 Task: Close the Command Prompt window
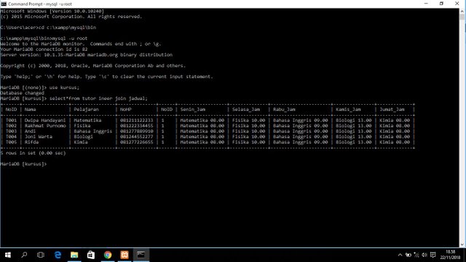[x=457, y=4]
